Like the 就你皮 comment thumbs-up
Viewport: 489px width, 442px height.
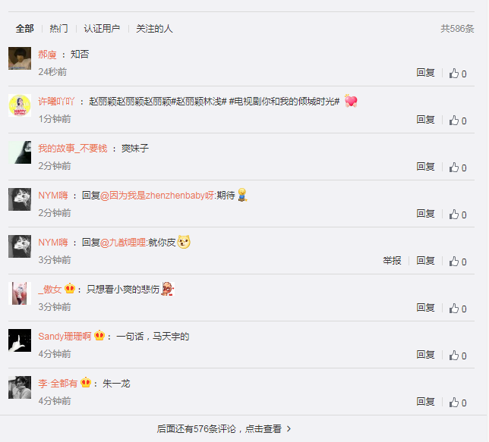[x=458, y=262]
